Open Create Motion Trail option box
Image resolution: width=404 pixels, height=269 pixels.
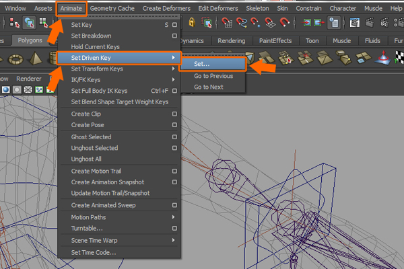174,171
